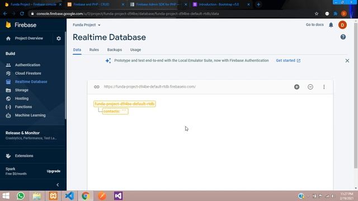
Task: Open File Explorer from taskbar
Action: point(37,196)
